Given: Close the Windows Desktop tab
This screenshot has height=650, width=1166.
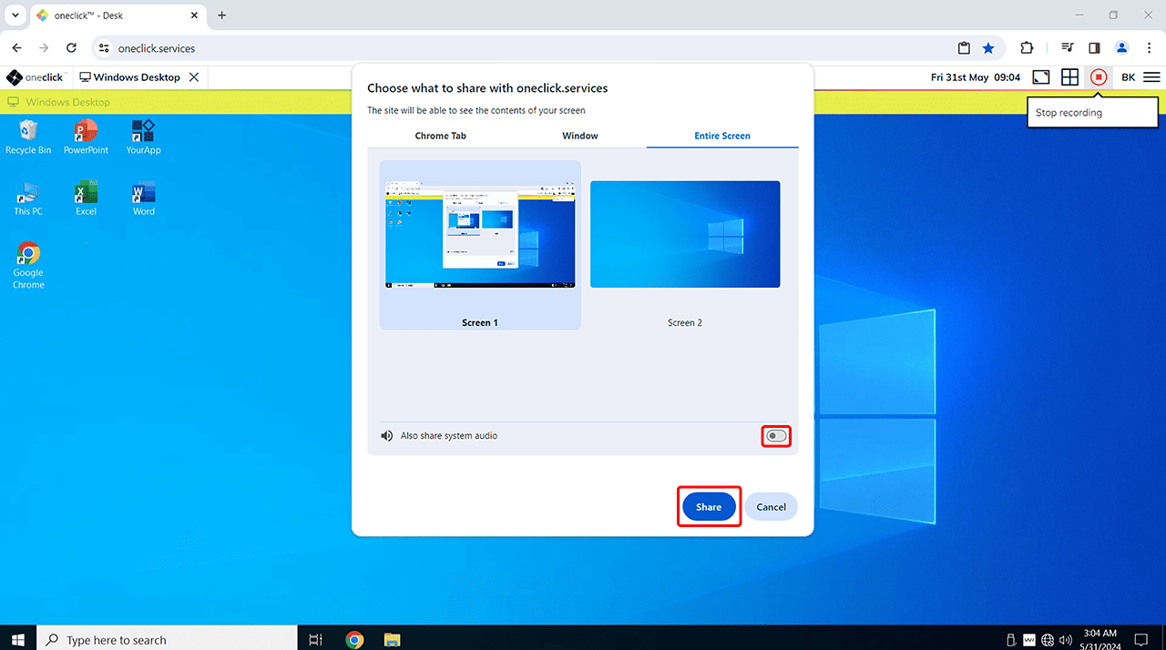Looking at the screenshot, I should point(194,77).
